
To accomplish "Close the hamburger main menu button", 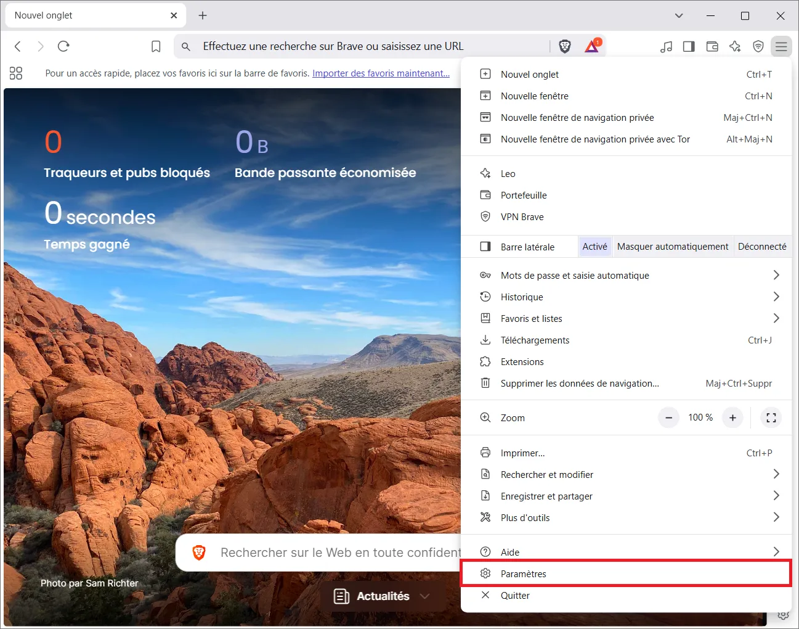I will pyautogui.click(x=781, y=46).
